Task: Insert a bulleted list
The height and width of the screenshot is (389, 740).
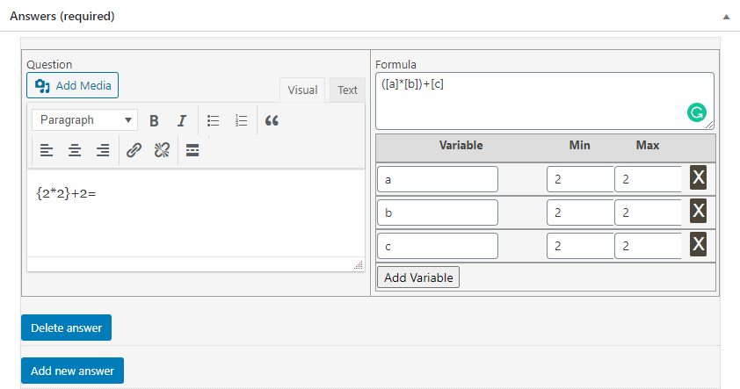Action: pos(214,120)
